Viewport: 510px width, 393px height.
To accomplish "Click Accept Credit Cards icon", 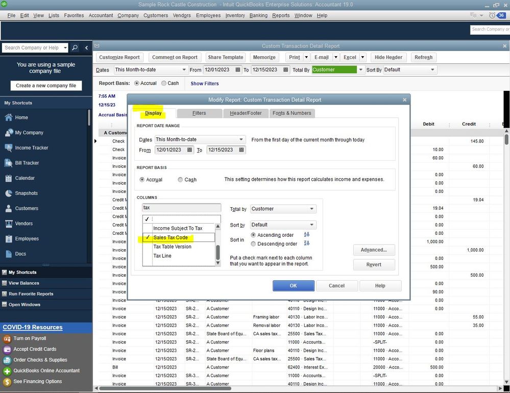I will (7, 350).
